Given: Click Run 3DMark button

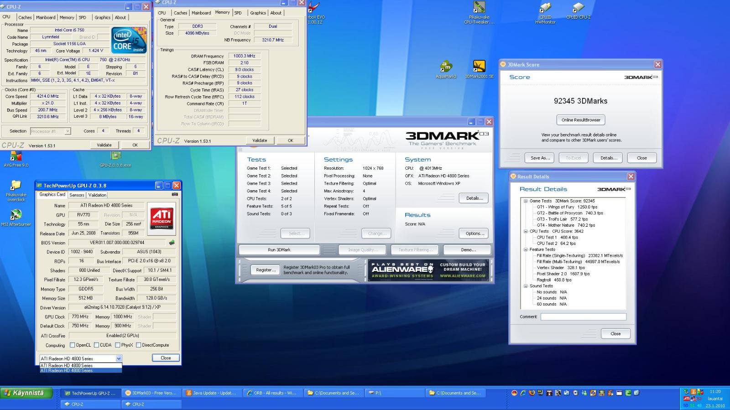Looking at the screenshot, I should point(279,250).
